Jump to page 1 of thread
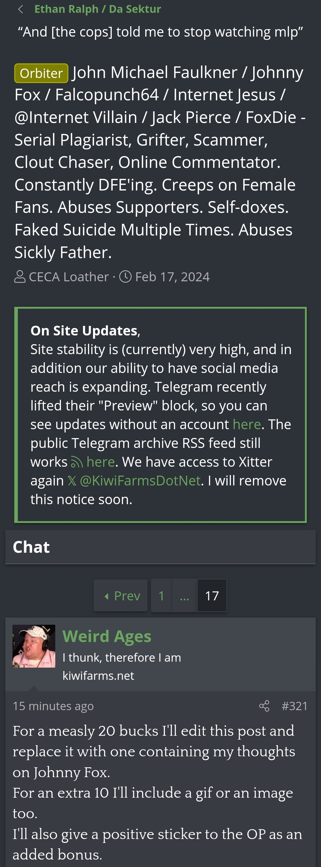 coord(161,595)
